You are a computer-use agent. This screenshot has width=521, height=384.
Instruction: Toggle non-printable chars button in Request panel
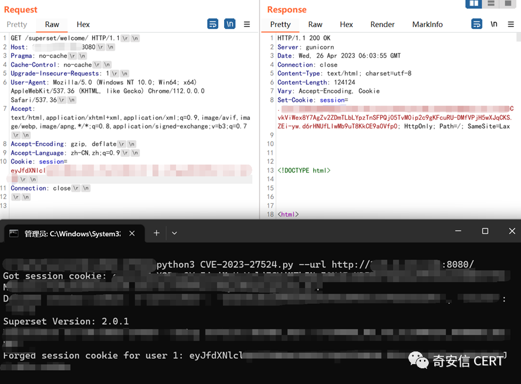(229, 24)
